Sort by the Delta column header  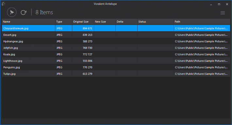[126, 22]
